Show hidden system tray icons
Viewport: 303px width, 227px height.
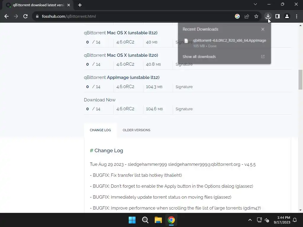pyautogui.click(x=250, y=220)
